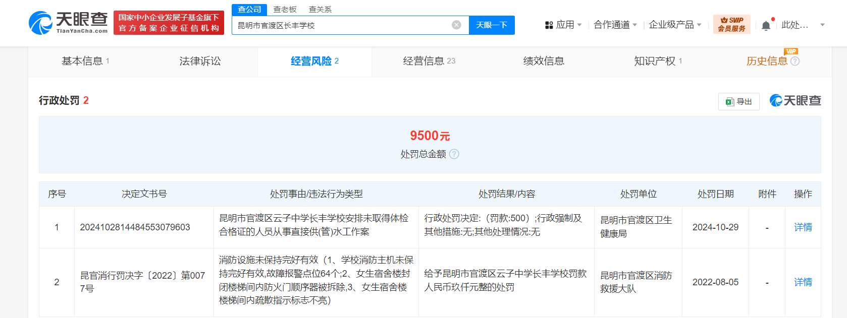The height and width of the screenshot is (318, 847).
Task: Open the 经营信息 tab
Action: [x=429, y=61]
